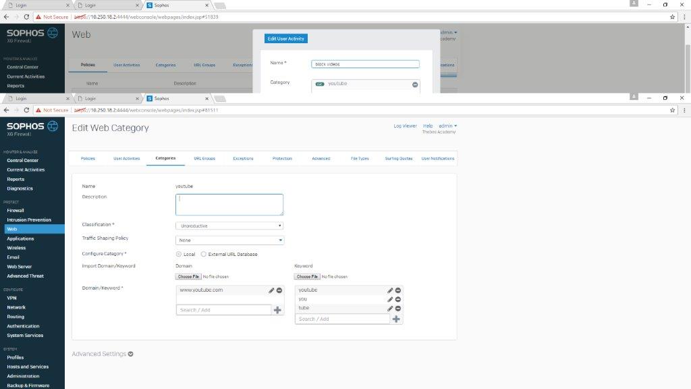
Task: Open new tab in lower browser window
Action: click(221, 99)
